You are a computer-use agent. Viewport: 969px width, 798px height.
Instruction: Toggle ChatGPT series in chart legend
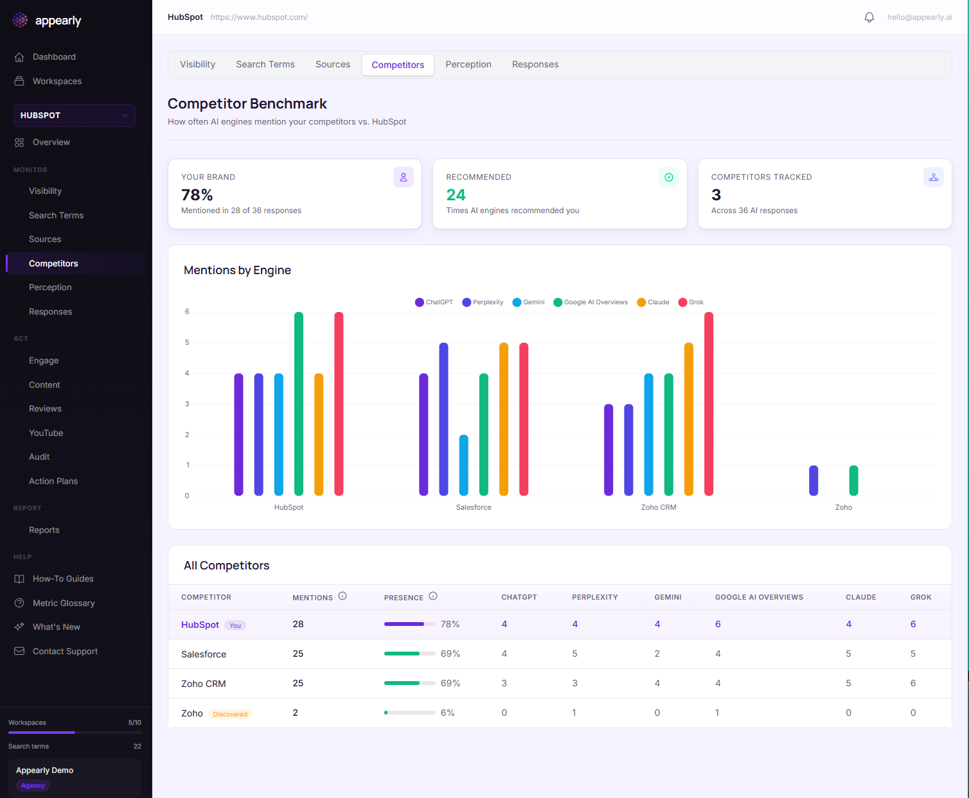coord(434,302)
